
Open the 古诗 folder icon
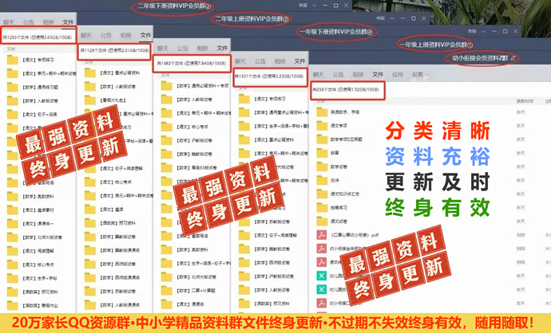(322, 181)
